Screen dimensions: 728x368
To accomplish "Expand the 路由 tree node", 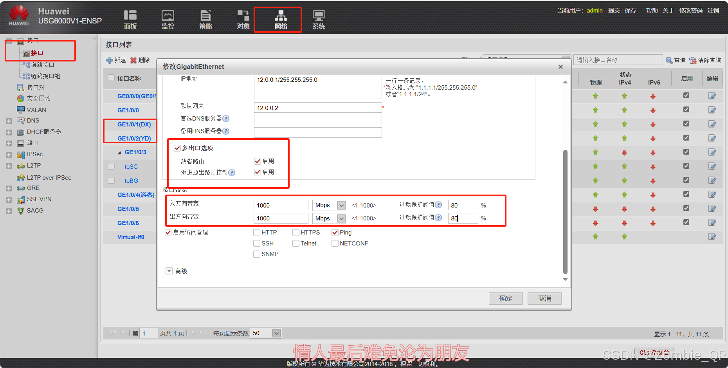I will click(x=9, y=144).
